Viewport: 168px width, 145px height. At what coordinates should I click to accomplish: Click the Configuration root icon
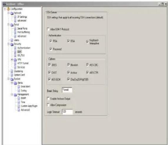pyautogui.click(x=8, y=9)
